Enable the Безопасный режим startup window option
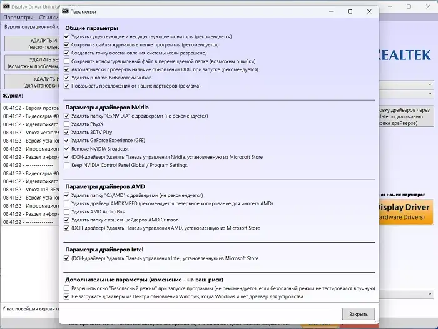The height and width of the screenshot is (329, 438). tap(67, 288)
